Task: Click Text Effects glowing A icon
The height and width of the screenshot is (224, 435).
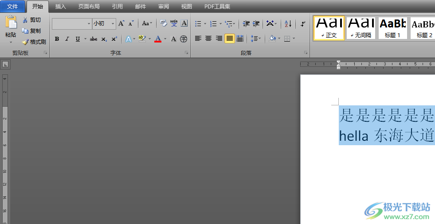Action: (128, 39)
